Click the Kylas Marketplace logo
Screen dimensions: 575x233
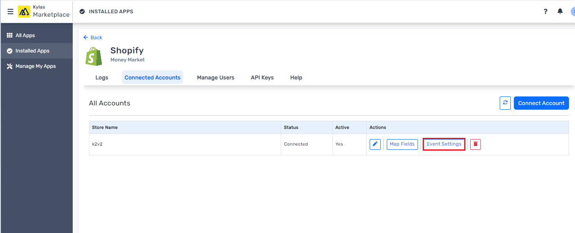coord(44,12)
